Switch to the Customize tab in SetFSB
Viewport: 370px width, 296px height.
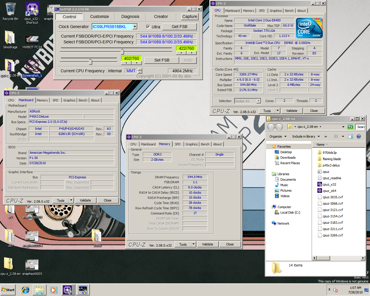coord(99,16)
